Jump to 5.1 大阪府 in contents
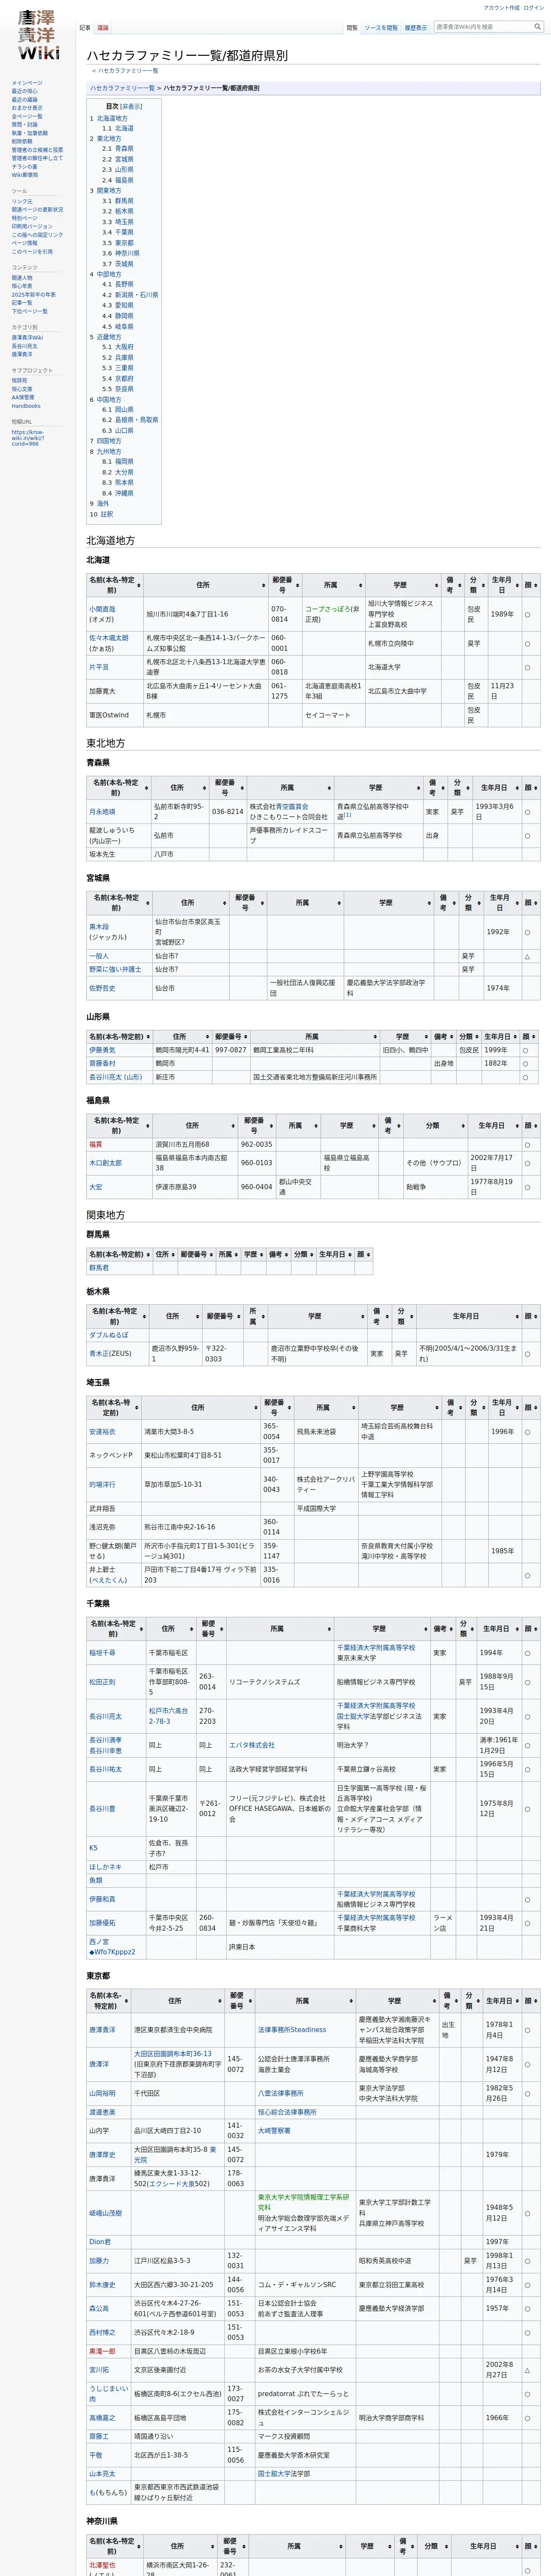551x2576 pixels. click(118, 347)
